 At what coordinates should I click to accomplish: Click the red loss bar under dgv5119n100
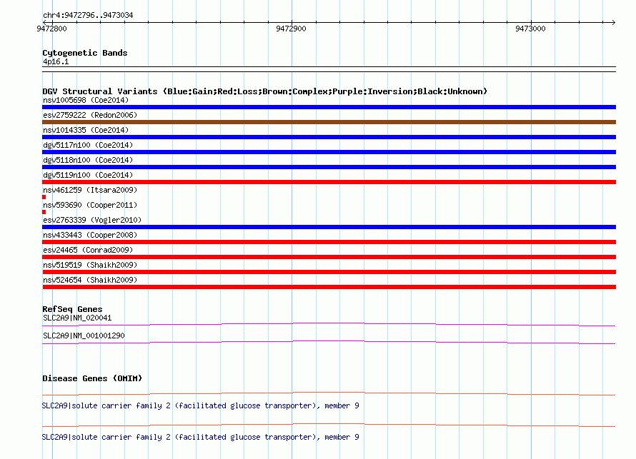(x=329, y=182)
